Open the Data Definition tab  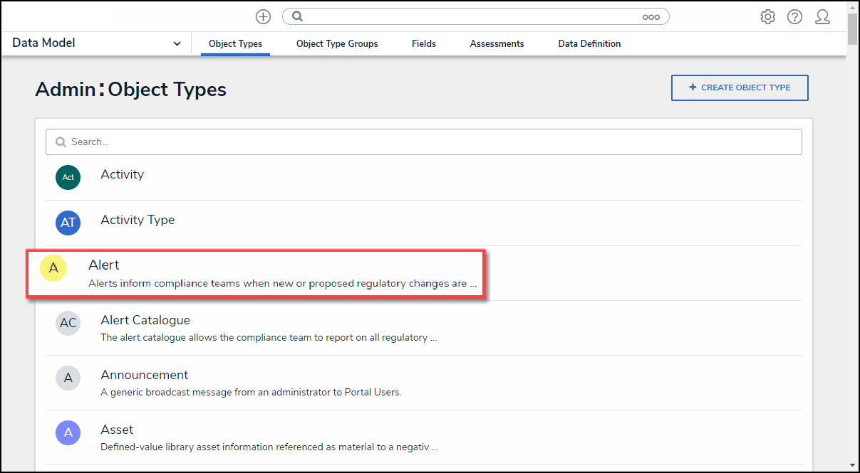[x=589, y=43]
